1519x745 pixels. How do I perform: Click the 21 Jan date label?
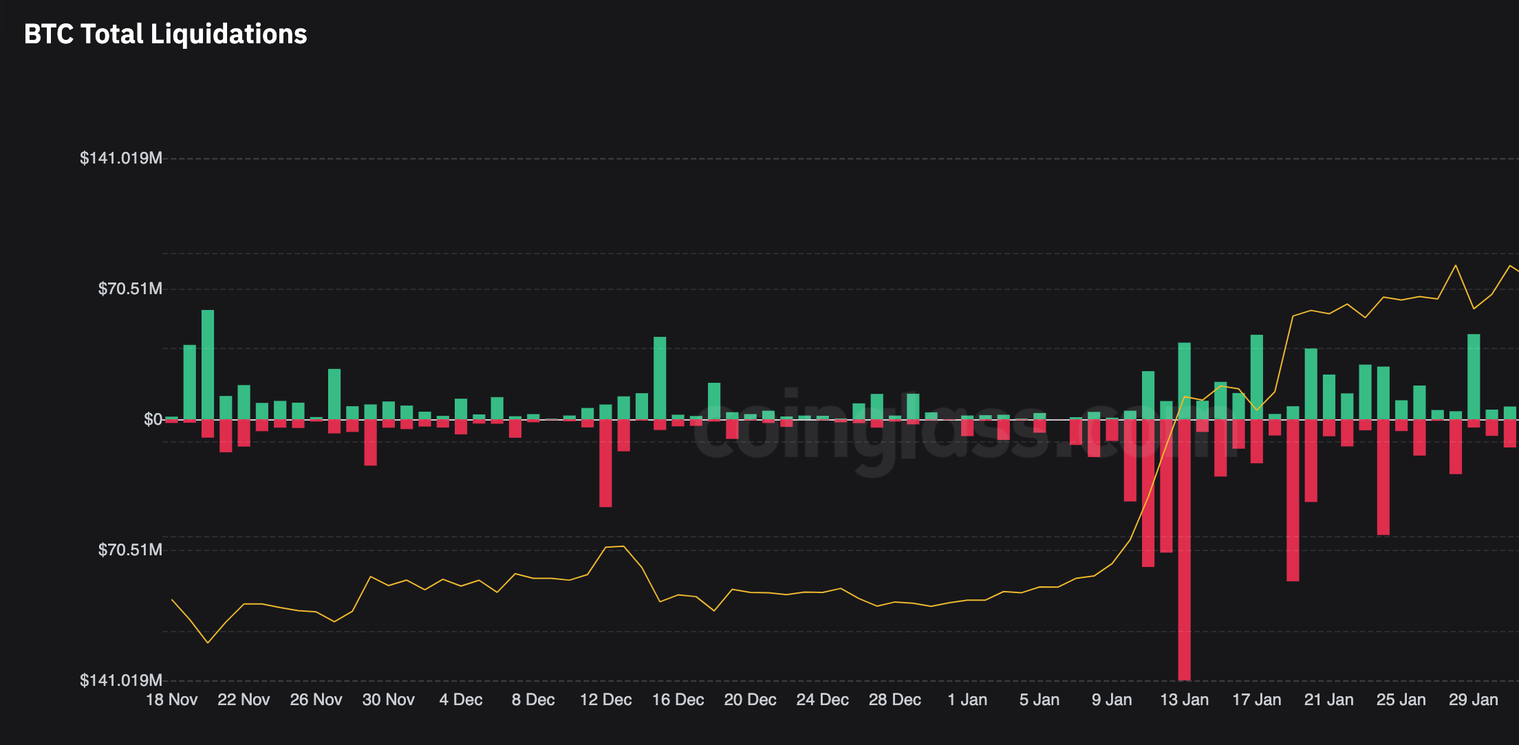click(1328, 700)
